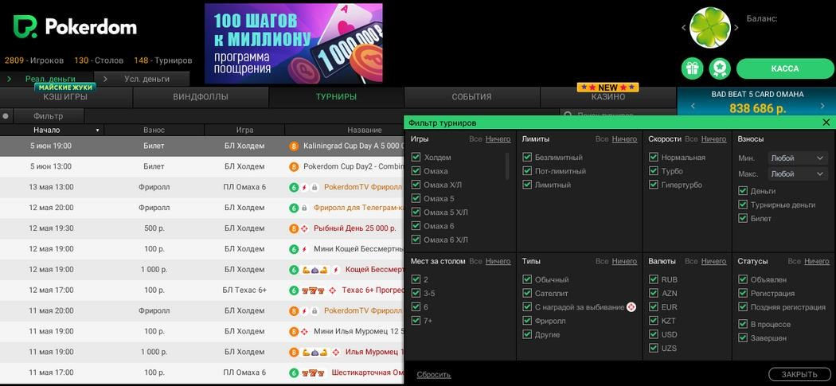Screen dimensions: 836x386
Task: Close tournament filter with the X icon
Action: click(826, 123)
